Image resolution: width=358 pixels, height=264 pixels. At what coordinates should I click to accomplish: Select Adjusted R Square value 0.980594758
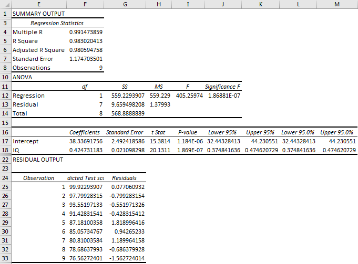point(86,50)
